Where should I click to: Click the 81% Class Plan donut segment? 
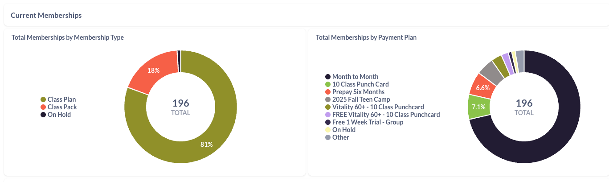[x=206, y=144]
